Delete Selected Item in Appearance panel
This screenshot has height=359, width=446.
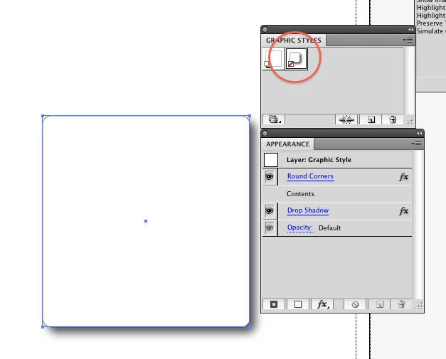pyautogui.click(x=401, y=304)
